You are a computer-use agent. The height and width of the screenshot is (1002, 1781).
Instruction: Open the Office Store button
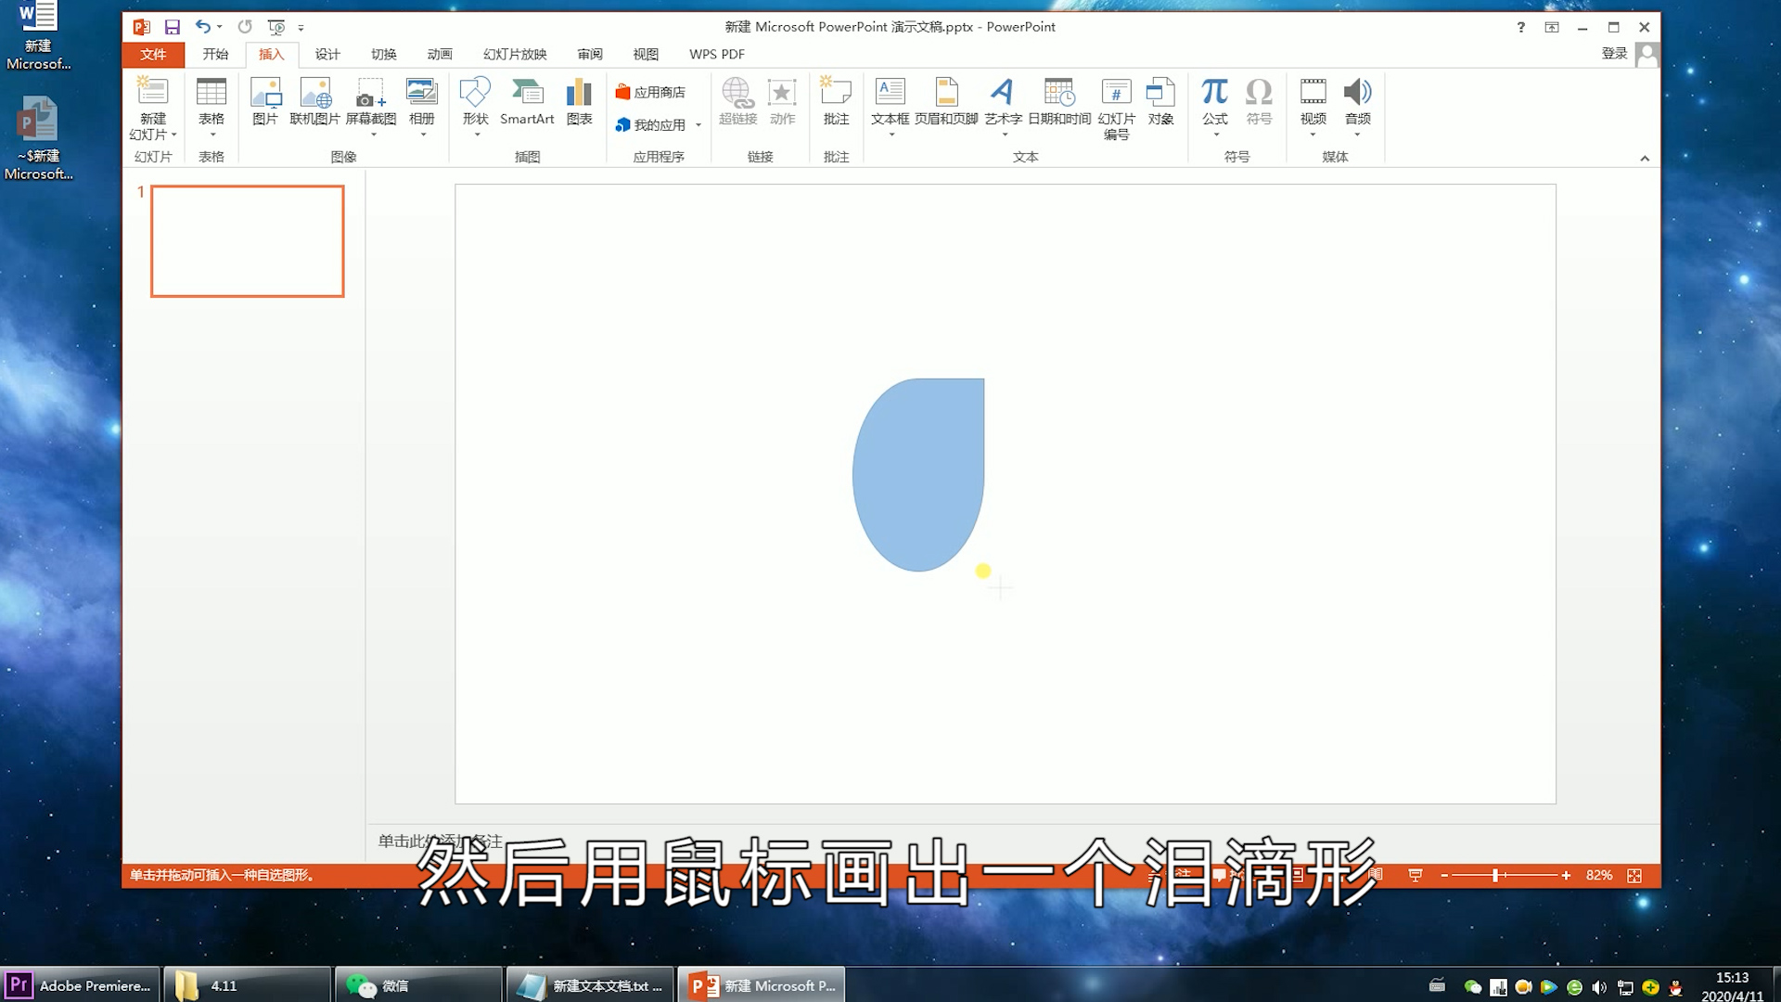click(650, 92)
